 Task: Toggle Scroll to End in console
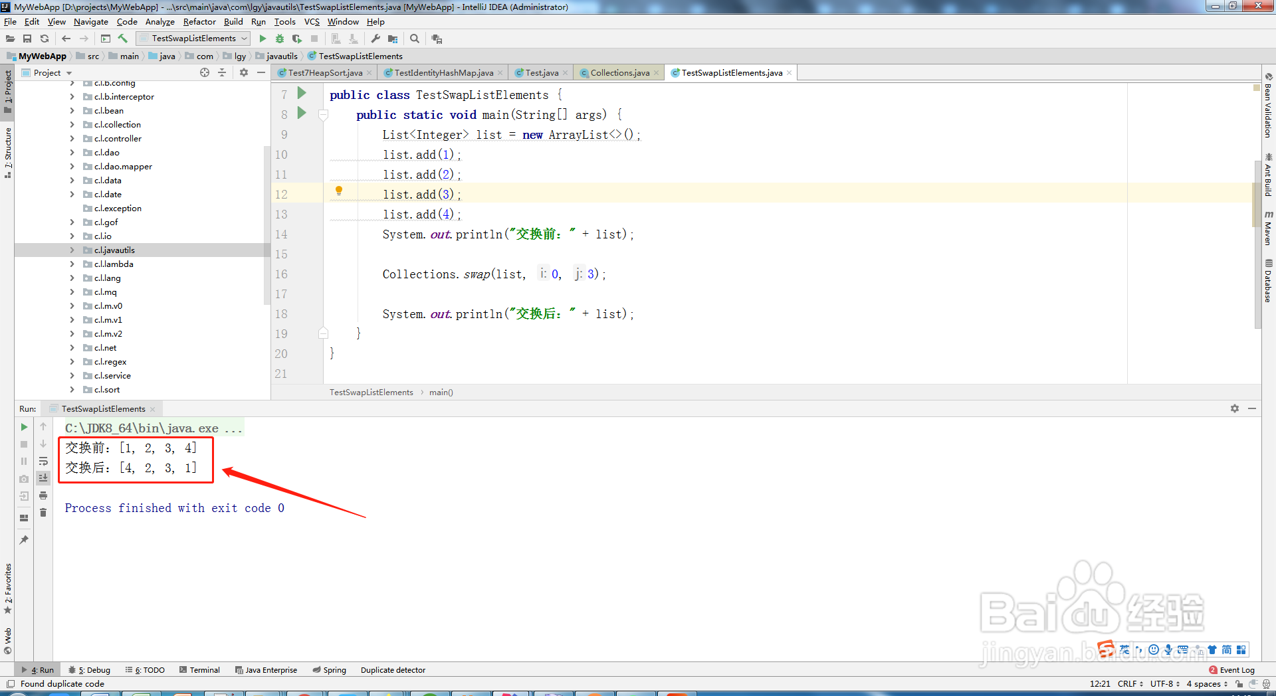[43, 478]
